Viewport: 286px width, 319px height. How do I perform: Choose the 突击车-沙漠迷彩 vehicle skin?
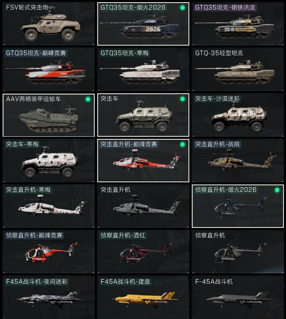[x=238, y=115]
